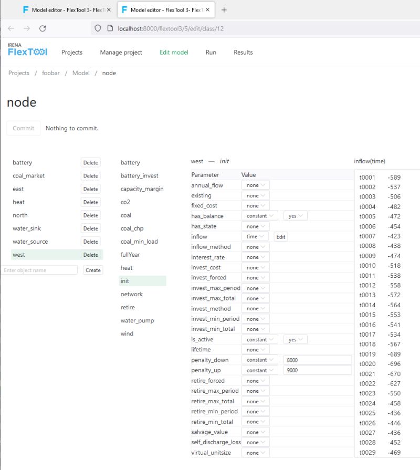Screen dimensions: 420x470
Task: Open the penalty_down constant dropdown
Action: (x=260, y=360)
